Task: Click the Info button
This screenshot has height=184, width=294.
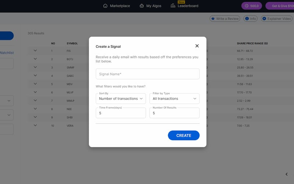Action: 251,19
